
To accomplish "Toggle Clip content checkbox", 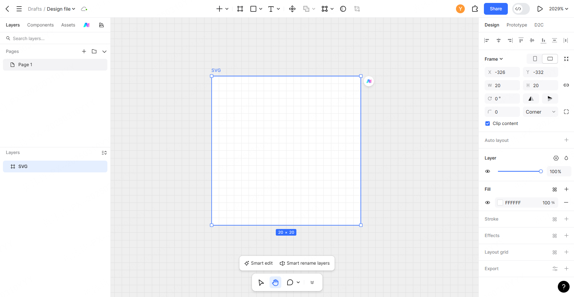I will tap(488, 124).
